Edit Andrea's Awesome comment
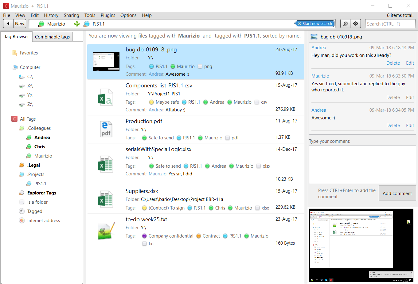This screenshot has width=418, height=284. (x=410, y=125)
